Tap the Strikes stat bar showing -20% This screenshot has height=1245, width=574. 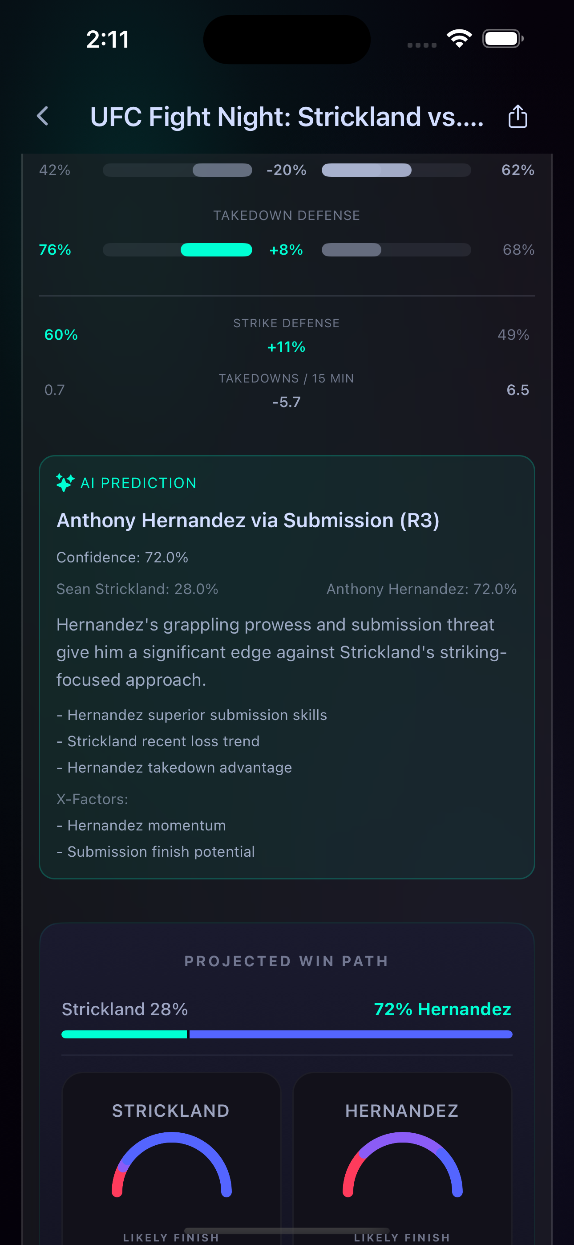(x=286, y=170)
